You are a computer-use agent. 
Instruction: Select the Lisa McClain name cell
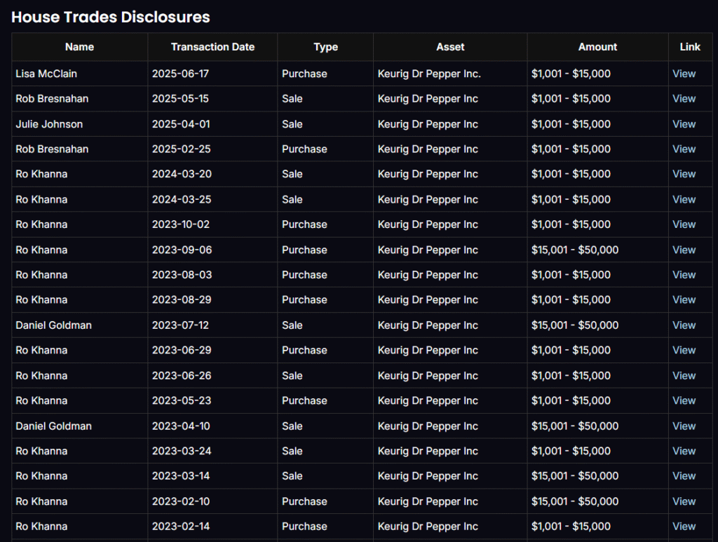pos(46,74)
